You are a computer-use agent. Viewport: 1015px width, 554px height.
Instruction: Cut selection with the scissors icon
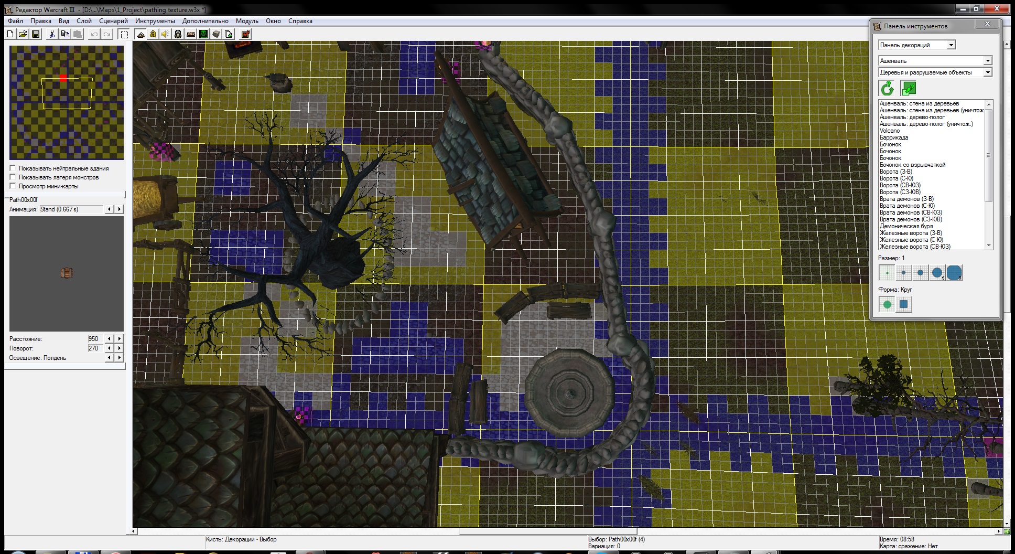pyautogui.click(x=52, y=34)
